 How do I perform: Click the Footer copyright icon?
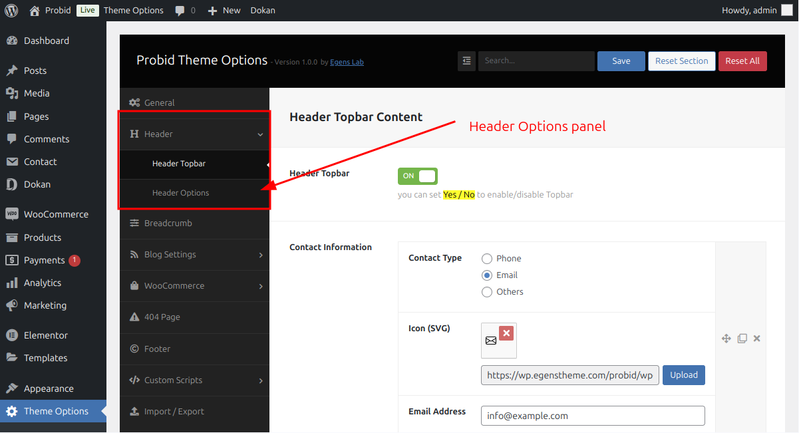pyautogui.click(x=134, y=349)
